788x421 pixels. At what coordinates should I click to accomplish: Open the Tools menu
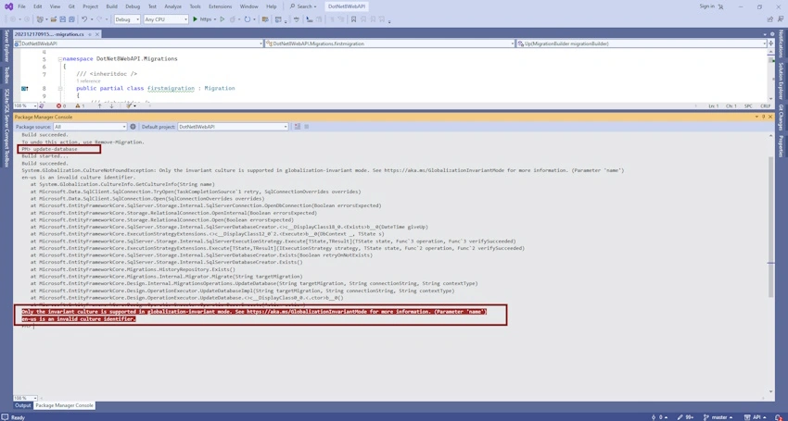pos(195,6)
